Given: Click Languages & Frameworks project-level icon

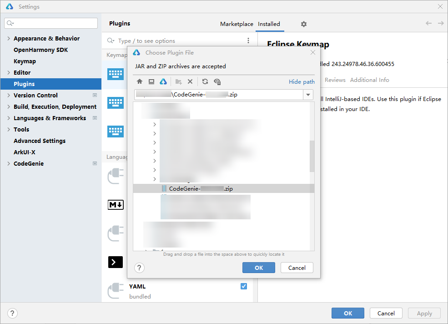Looking at the screenshot, I should 95,118.
